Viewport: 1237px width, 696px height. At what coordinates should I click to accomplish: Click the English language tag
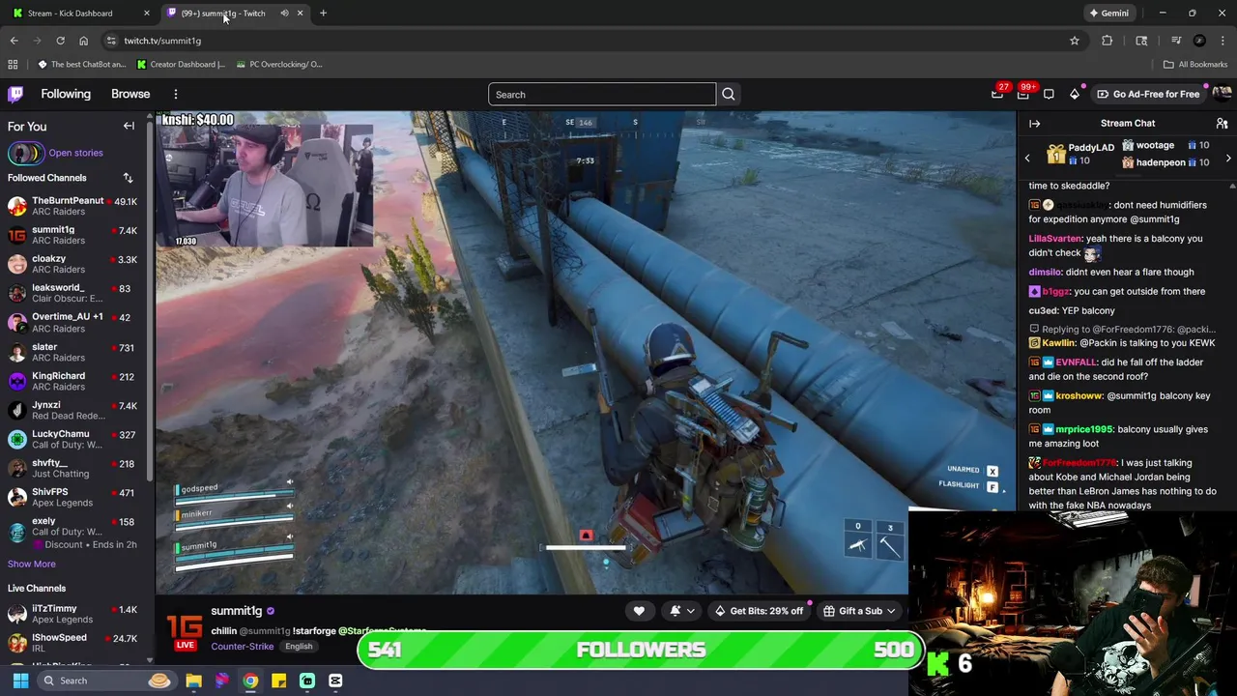pos(299,646)
